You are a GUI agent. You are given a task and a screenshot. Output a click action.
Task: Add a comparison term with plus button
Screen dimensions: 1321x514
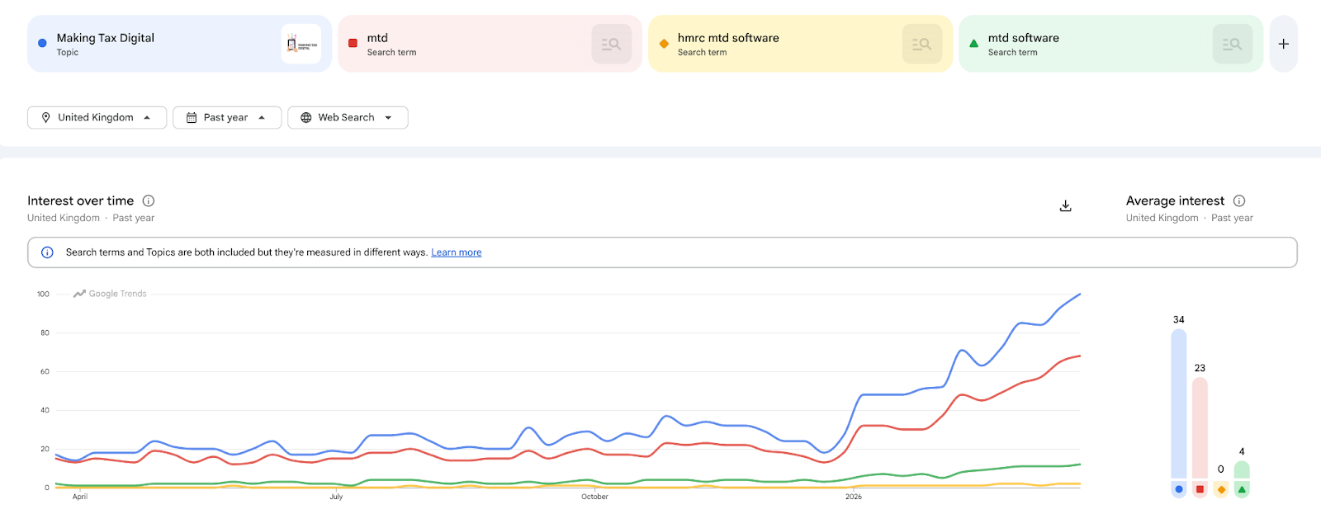click(x=1284, y=44)
